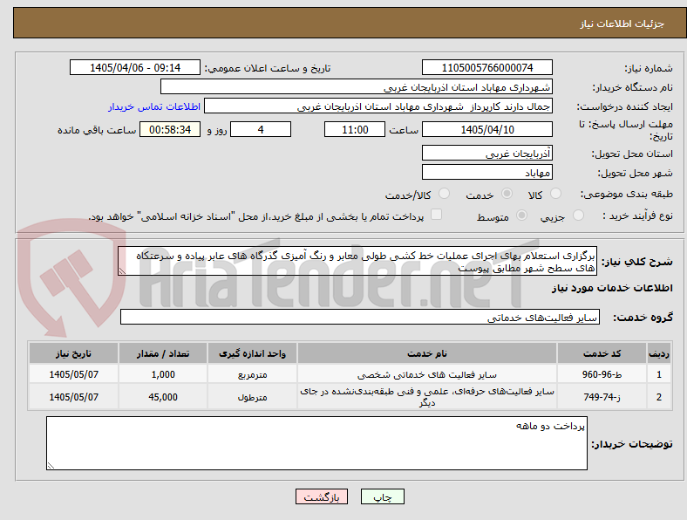Click the announcement date field 1405/04/06 - 09:14
The width and height of the screenshot is (687, 520).
click(x=135, y=67)
